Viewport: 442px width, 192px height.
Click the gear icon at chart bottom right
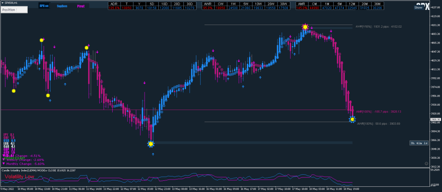[426, 164]
